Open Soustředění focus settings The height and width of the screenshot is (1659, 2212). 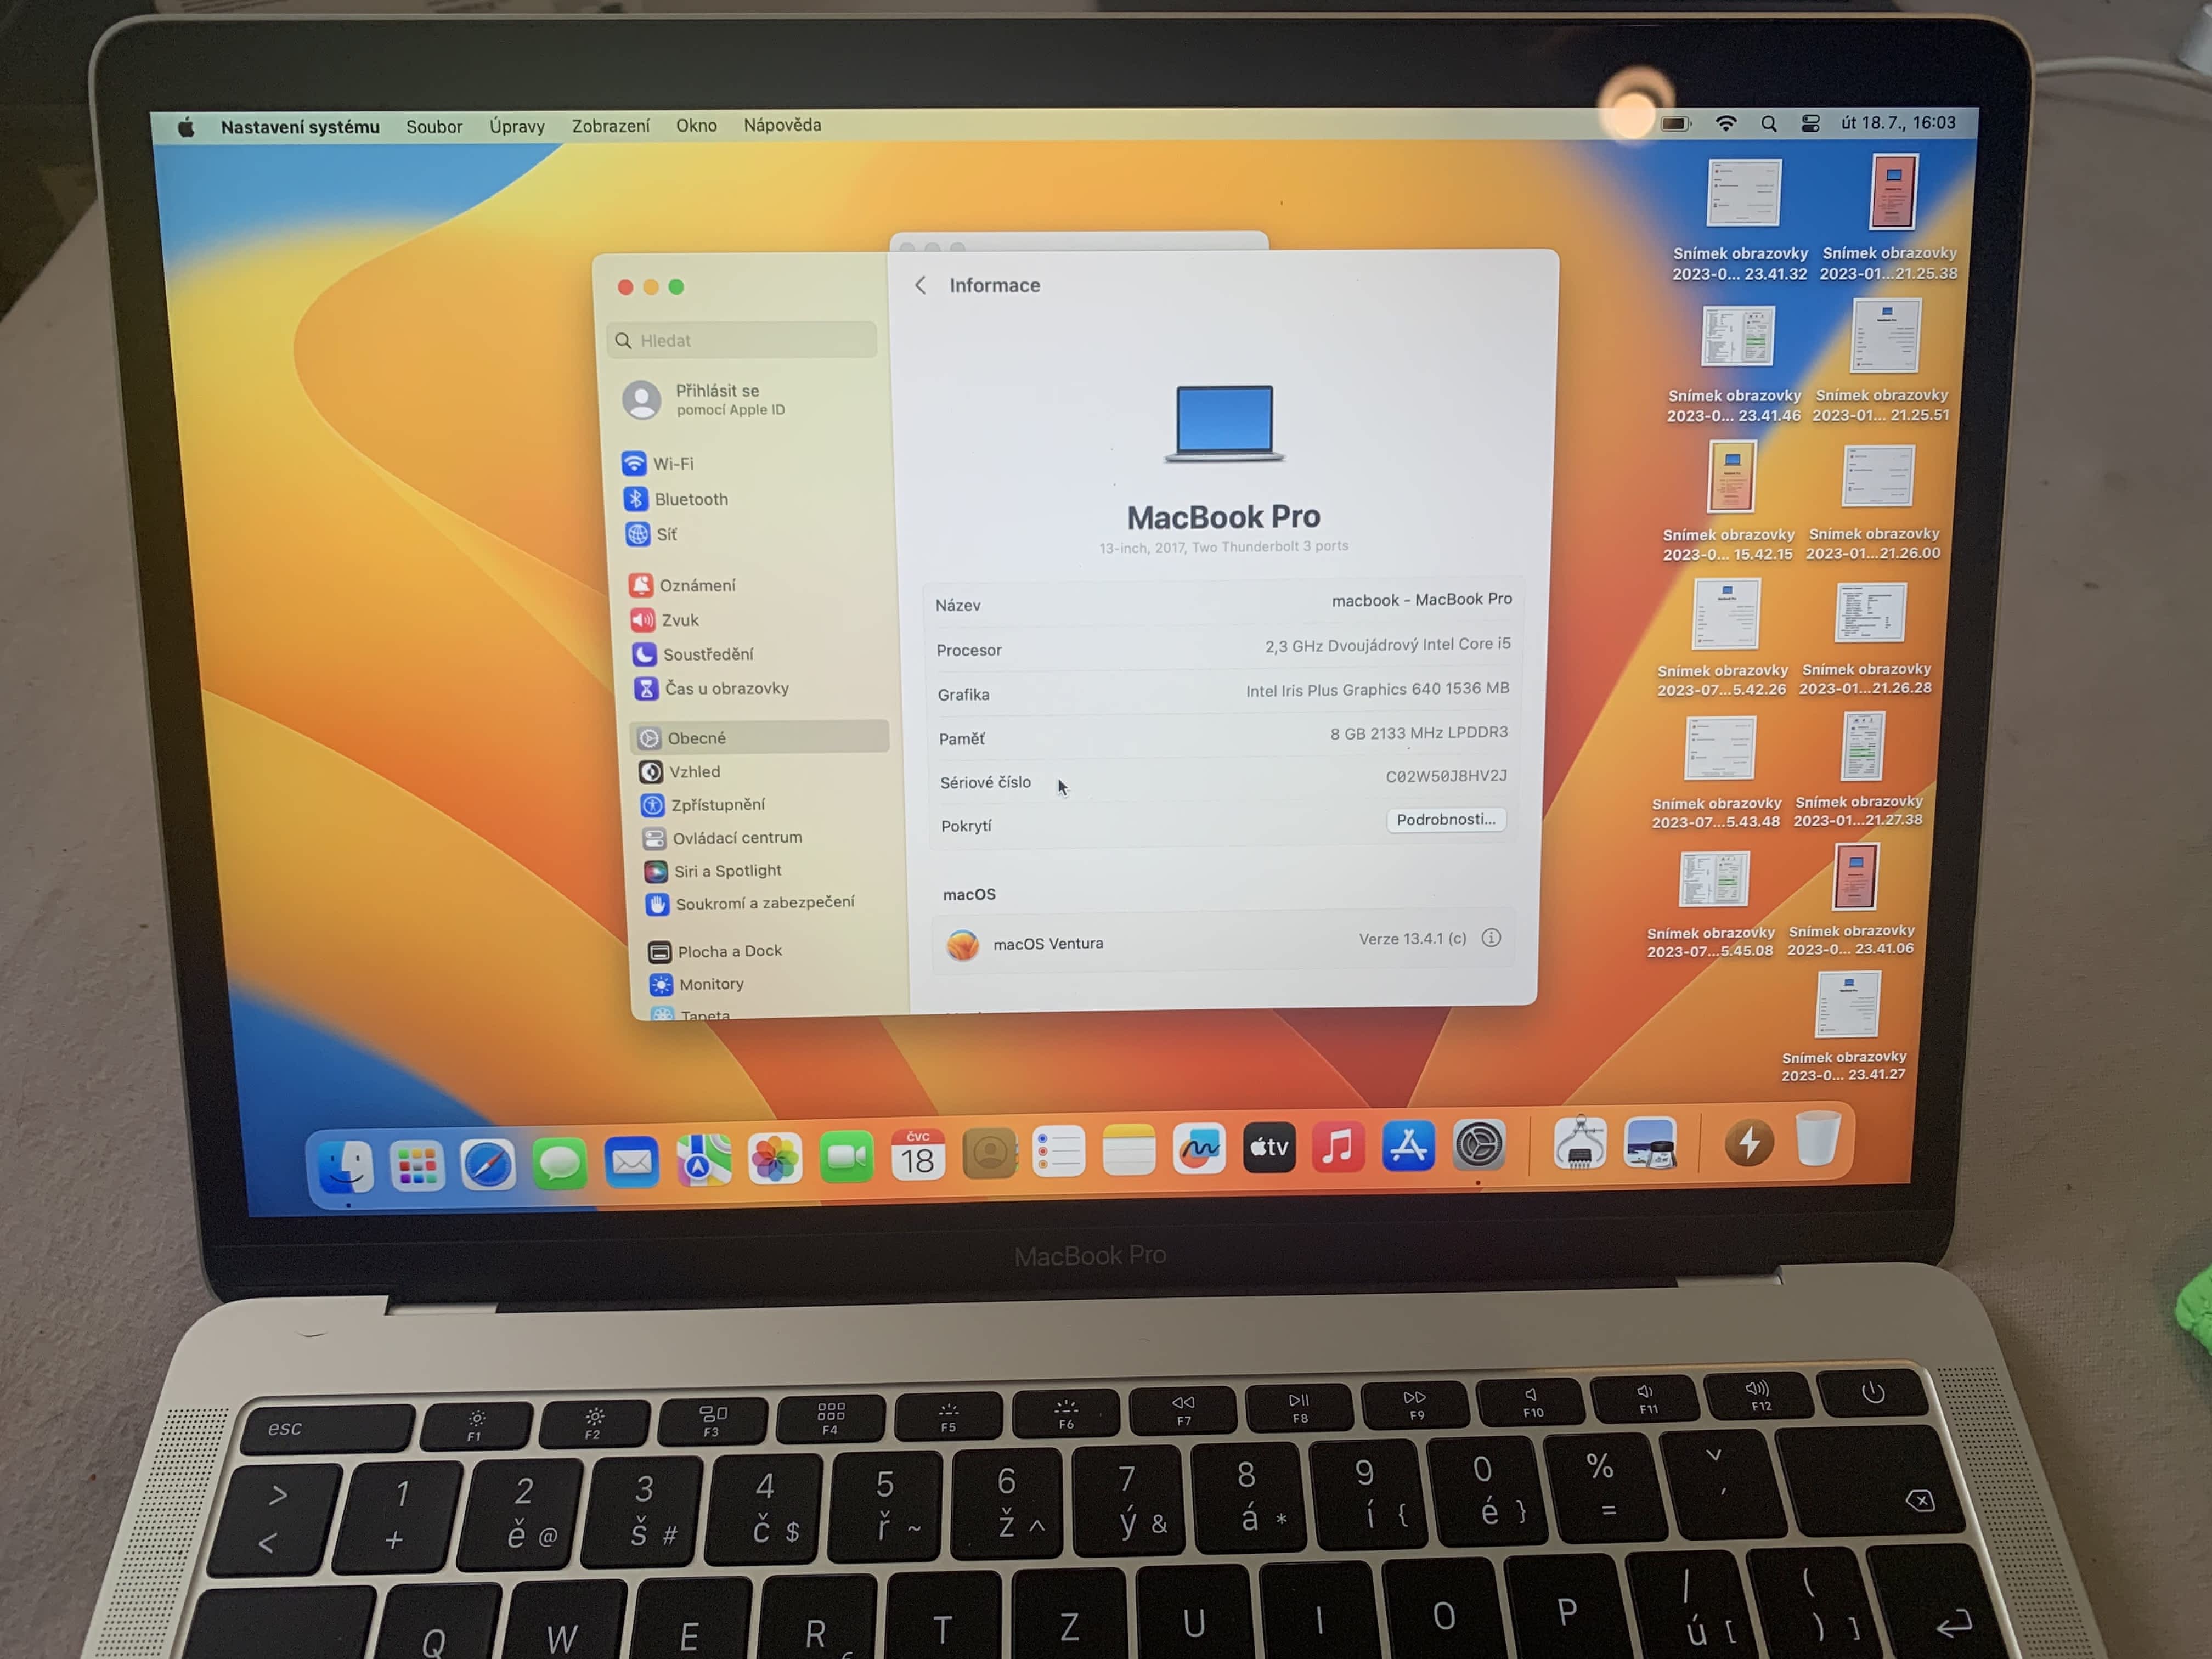point(707,654)
